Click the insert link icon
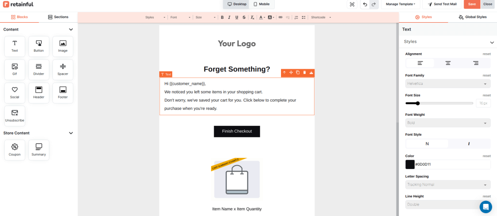This screenshot has height=216, width=497. tap(281, 17)
